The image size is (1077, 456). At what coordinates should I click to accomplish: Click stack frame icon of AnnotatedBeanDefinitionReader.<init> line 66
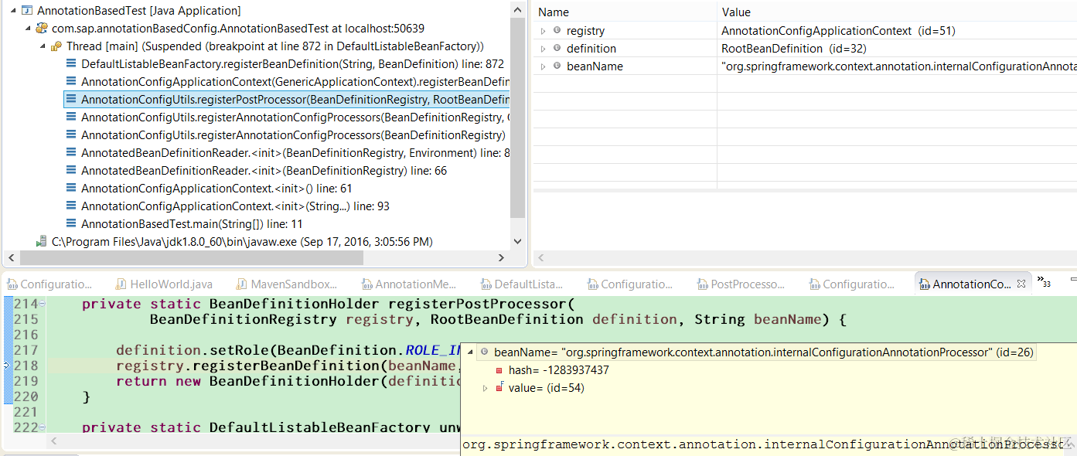coord(71,171)
